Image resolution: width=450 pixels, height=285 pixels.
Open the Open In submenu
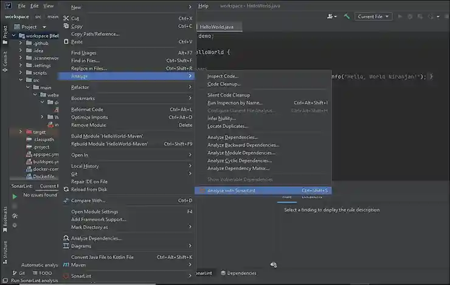[x=128, y=155]
